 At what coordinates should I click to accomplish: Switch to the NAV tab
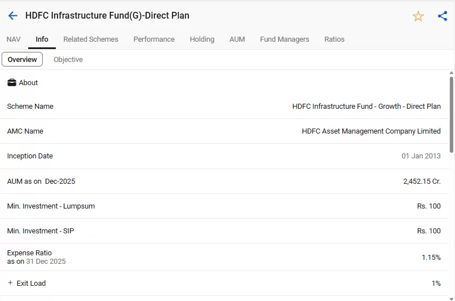coord(14,39)
